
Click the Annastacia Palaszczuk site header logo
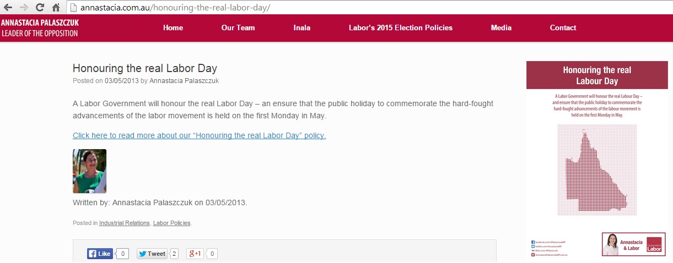pyautogui.click(x=40, y=28)
